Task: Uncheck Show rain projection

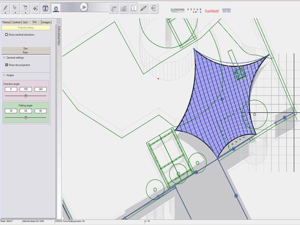Action: coord(7,65)
